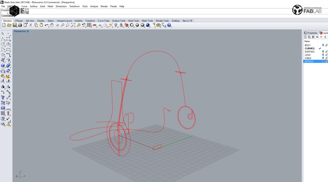Click the four-viewport layout icon
Viewport: 328px width, 182px height.
pos(89,25)
